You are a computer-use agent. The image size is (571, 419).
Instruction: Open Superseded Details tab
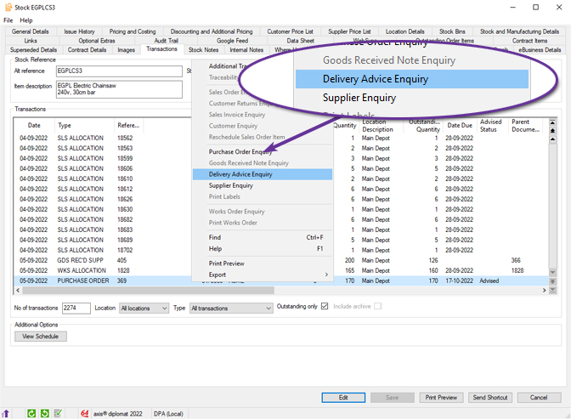33,50
